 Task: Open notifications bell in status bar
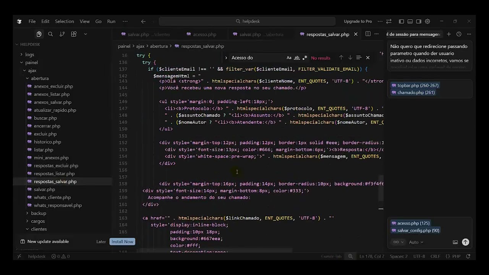click(468, 256)
